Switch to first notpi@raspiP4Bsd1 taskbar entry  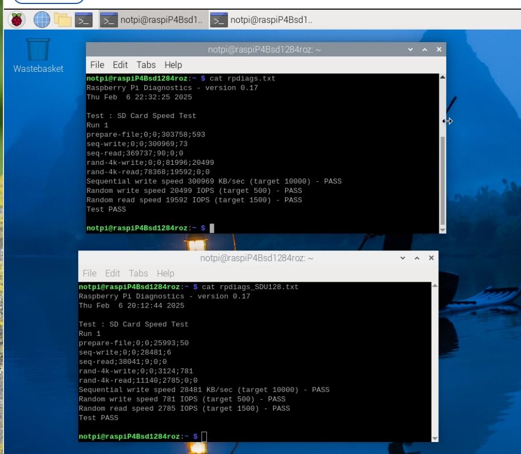153,20
